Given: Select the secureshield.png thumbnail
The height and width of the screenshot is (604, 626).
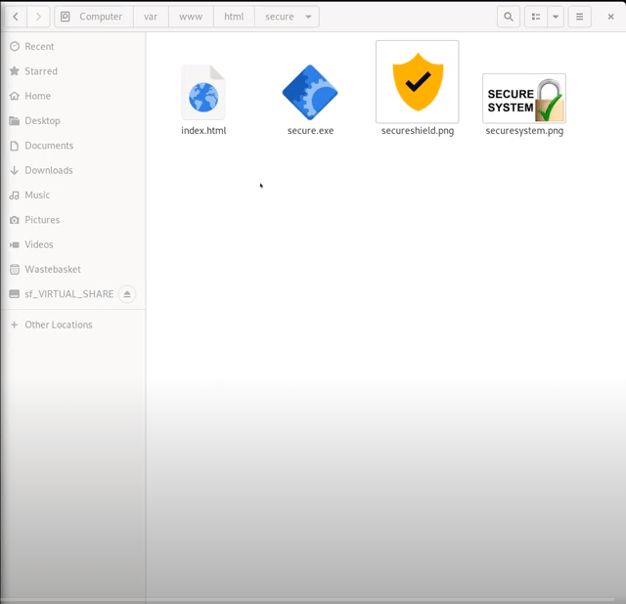Looking at the screenshot, I should (418, 82).
